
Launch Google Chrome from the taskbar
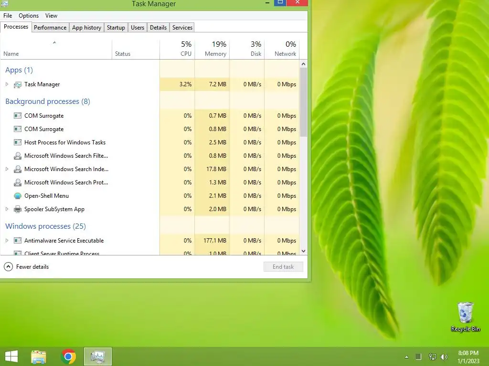click(68, 356)
